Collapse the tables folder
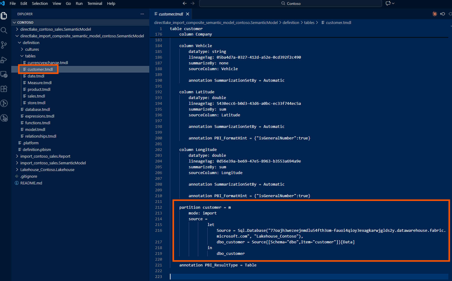452x281 pixels. (x=80, y=56)
